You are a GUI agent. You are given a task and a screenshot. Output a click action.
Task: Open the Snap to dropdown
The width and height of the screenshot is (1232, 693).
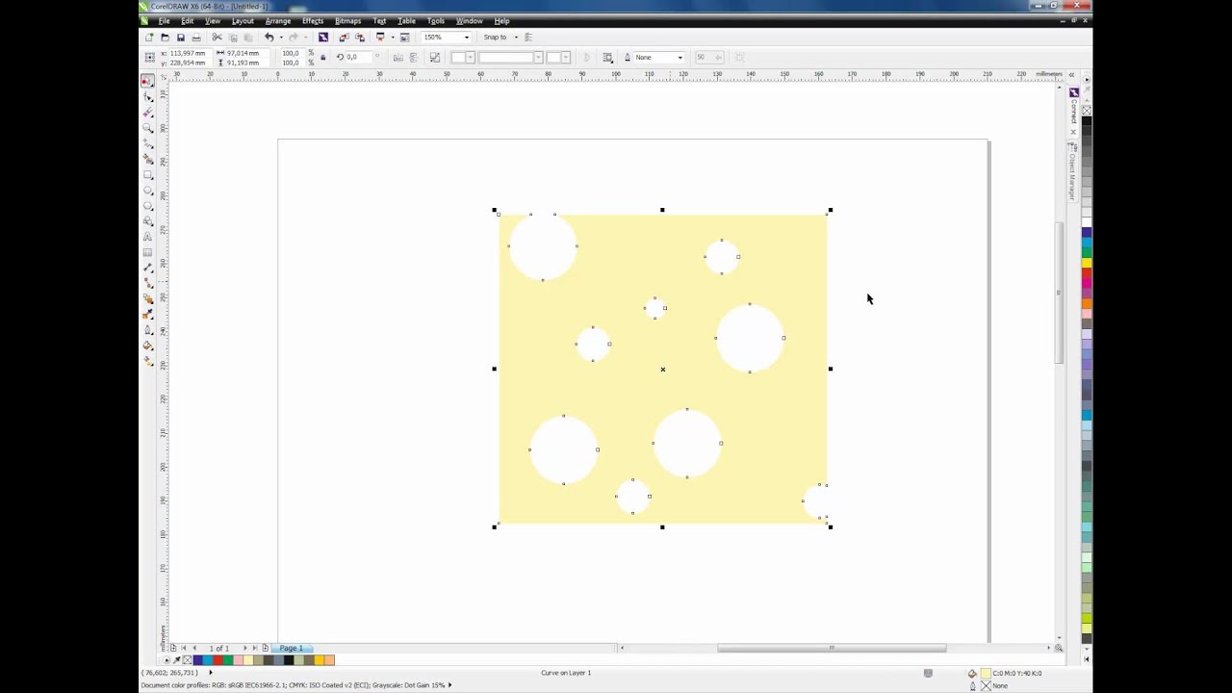[516, 38]
